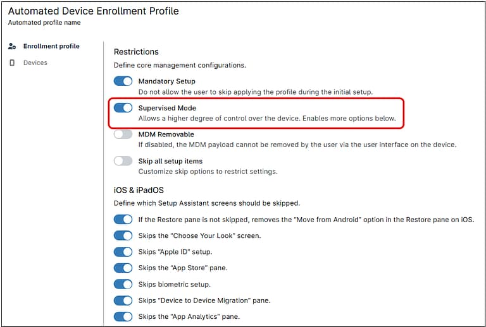The height and width of the screenshot is (327, 486).
Task: Toggle skip Device to Device Migration pane
Action: point(123,300)
